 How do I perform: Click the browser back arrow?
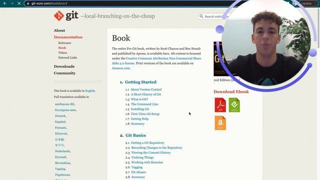[x=5, y=3]
